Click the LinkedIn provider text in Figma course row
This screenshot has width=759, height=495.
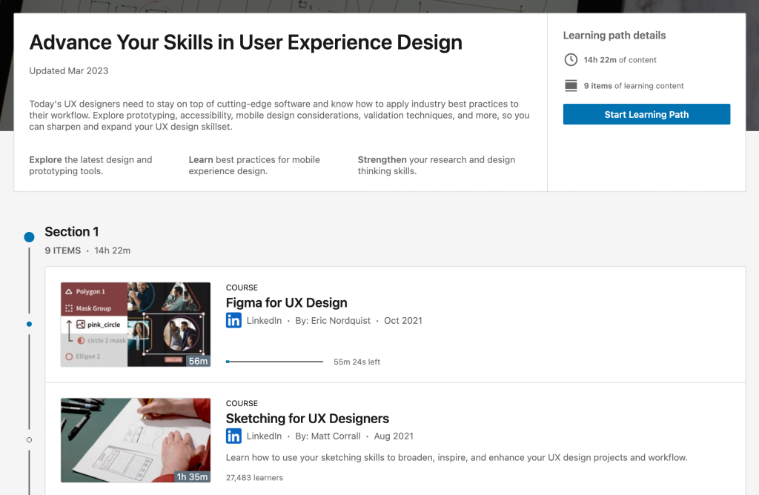264,321
